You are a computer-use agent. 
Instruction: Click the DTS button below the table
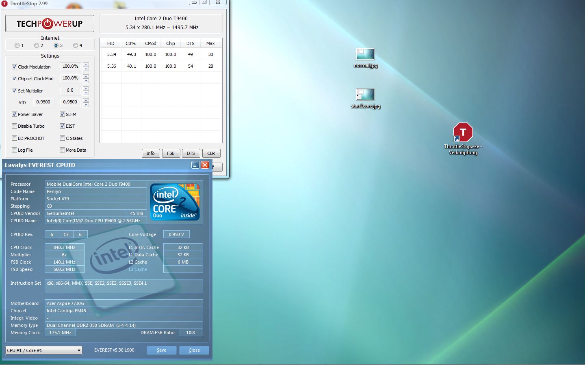click(191, 153)
